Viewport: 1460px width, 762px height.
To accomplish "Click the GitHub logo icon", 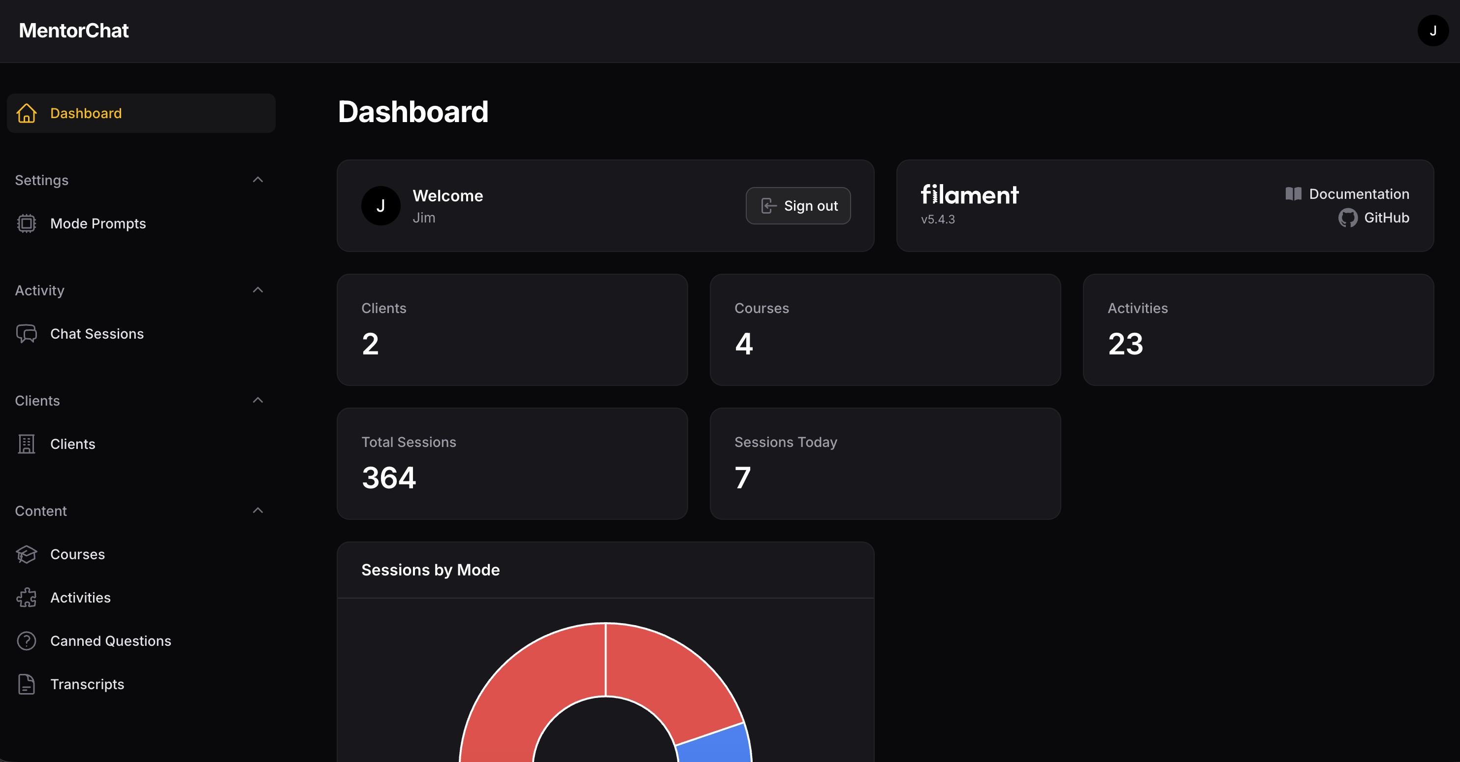I will [1348, 218].
